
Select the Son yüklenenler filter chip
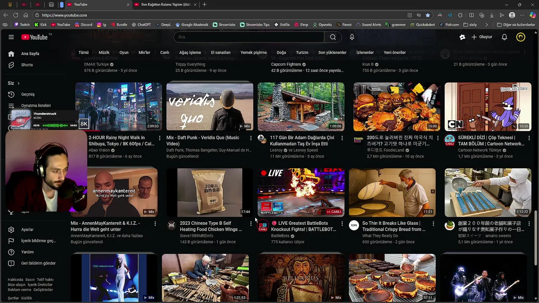332,53
